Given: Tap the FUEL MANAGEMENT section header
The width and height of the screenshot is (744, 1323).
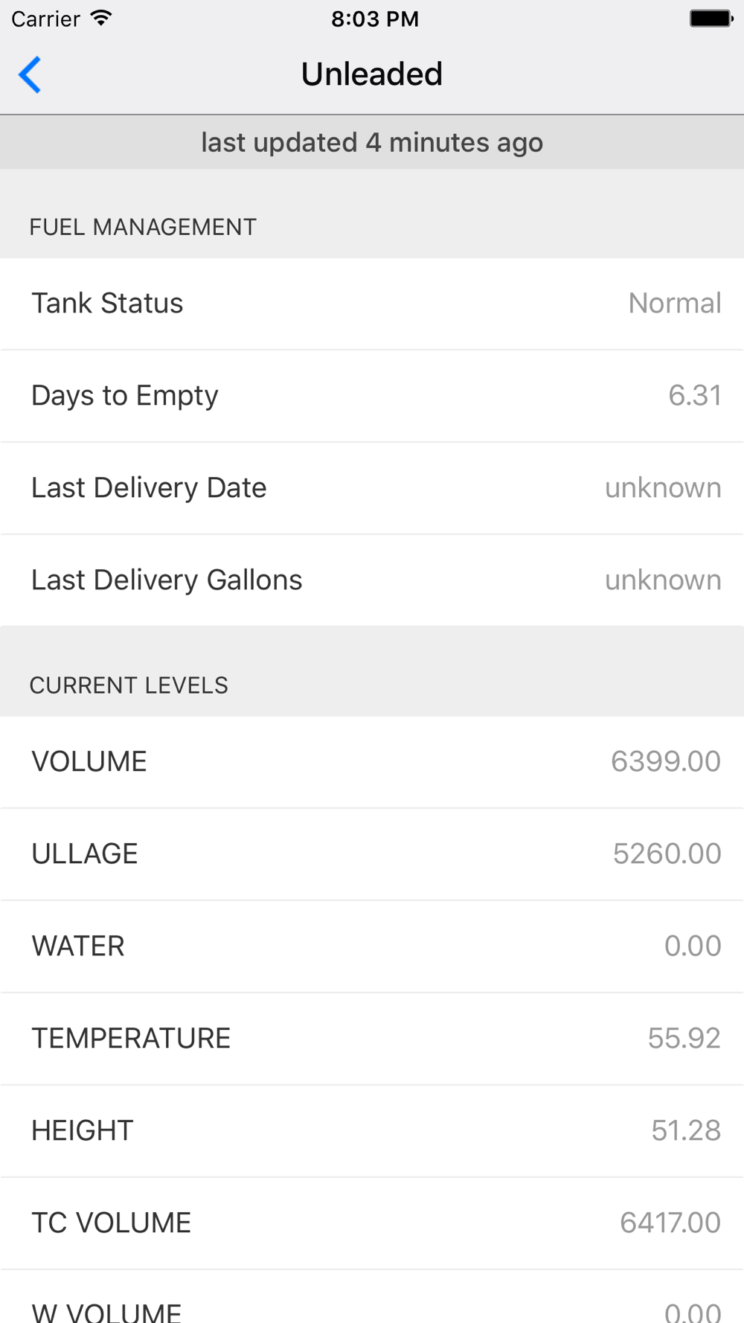Looking at the screenshot, I should pos(143,227).
